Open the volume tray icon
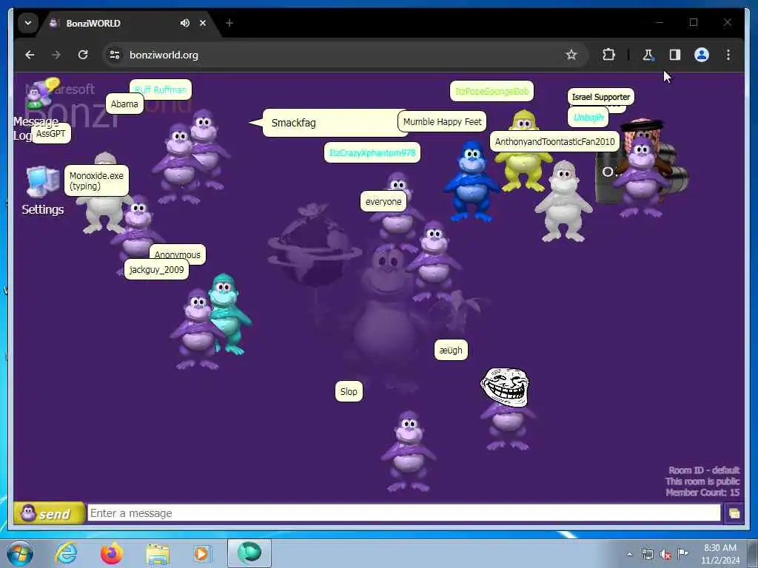The width and height of the screenshot is (758, 568). click(x=665, y=555)
